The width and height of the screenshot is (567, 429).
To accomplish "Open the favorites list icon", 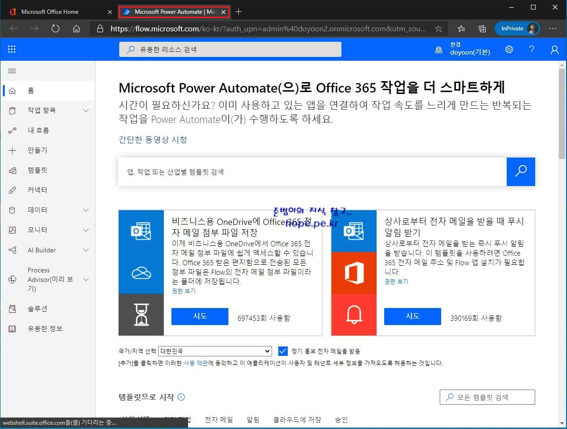I will pyautogui.click(x=461, y=28).
